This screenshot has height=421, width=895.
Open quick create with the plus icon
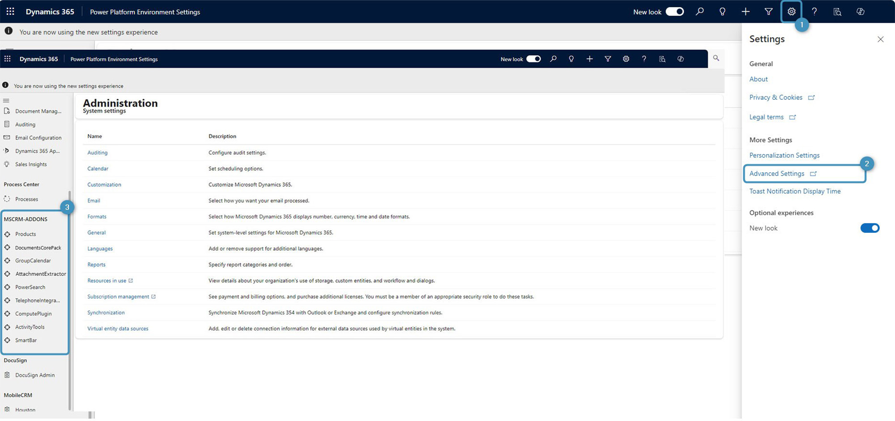coord(746,12)
